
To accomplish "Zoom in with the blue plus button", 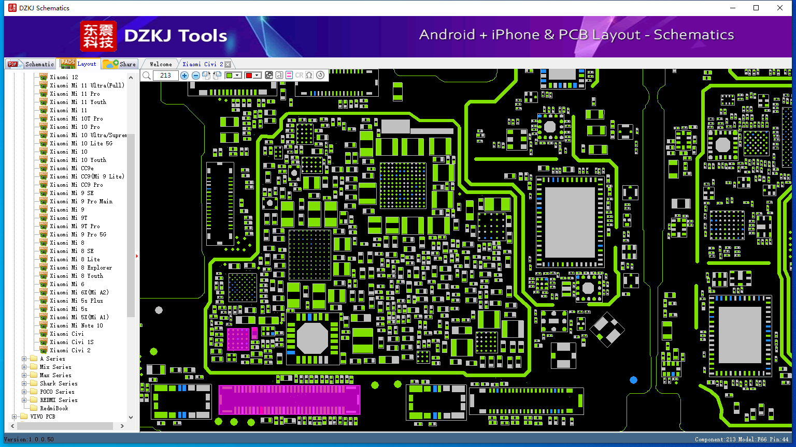I will [184, 76].
